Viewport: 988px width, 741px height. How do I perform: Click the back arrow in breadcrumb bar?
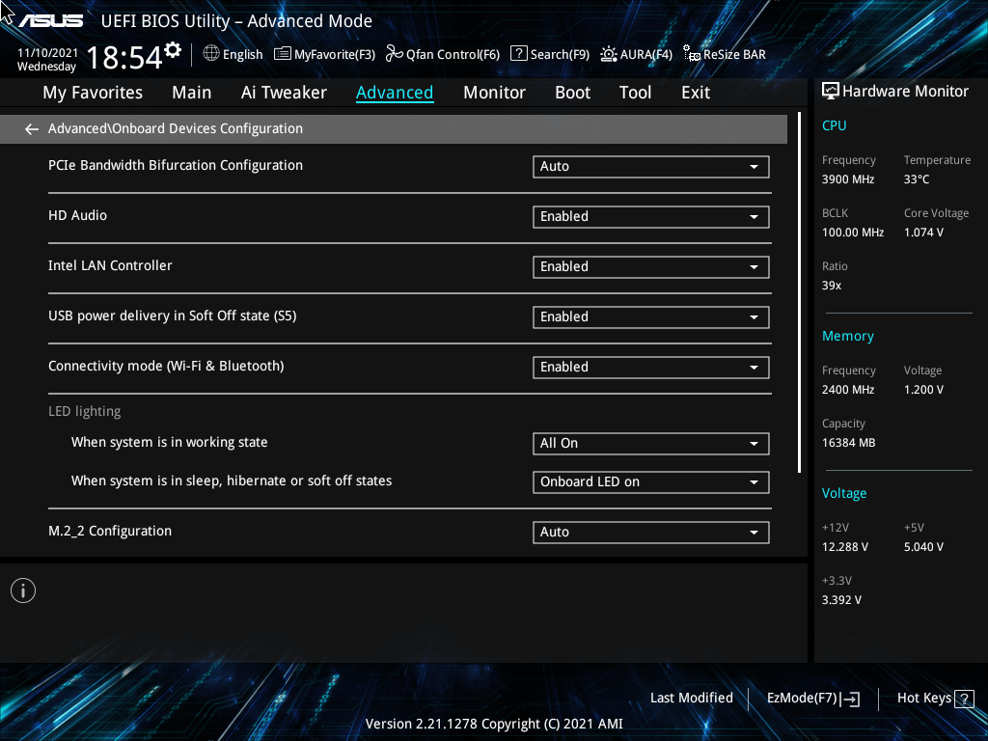point(32,129)
